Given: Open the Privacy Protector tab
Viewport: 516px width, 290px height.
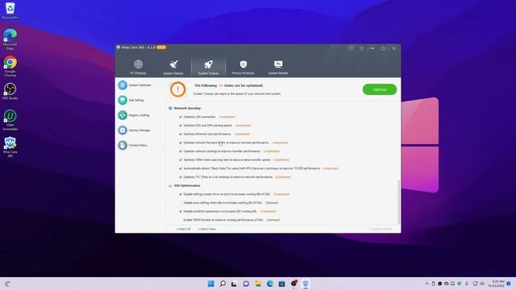Looking at the screenshot, I should pos(243,67).
